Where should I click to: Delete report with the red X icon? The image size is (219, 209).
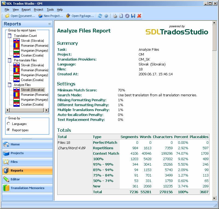(139, 16)
